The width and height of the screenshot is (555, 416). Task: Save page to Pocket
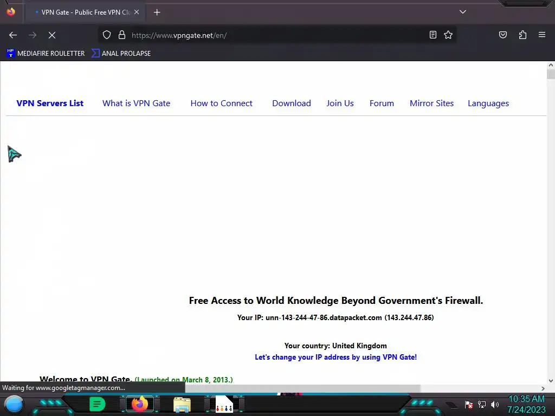tap(503, 35)
